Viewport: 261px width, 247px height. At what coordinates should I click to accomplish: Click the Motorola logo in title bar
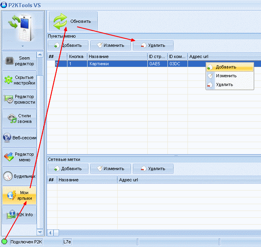point(4,5)
